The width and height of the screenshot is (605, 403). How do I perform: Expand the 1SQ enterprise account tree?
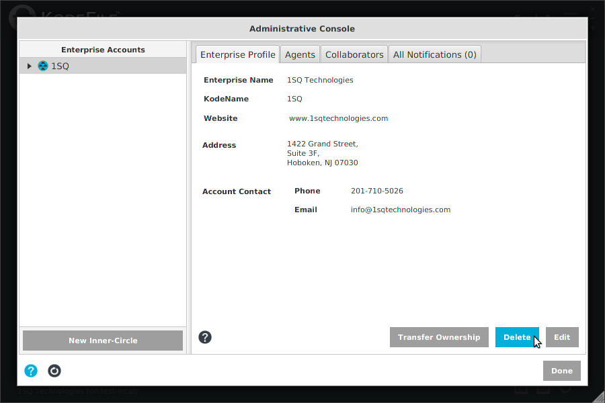[30, 66]
